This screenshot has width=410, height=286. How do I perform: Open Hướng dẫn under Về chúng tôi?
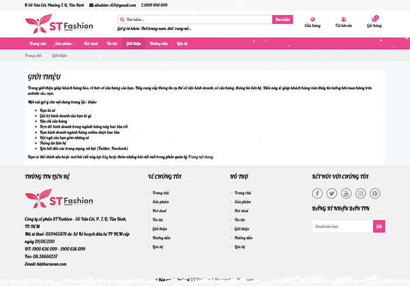click(161, 238)
